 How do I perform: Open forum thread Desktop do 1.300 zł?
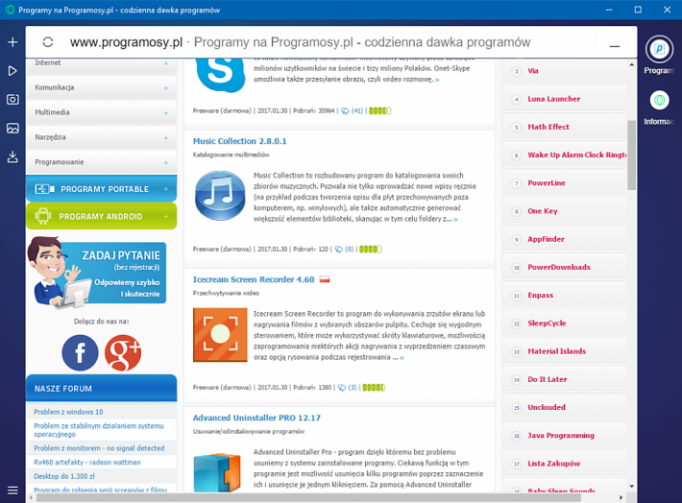pyautogui.click(x=64, y=476)
